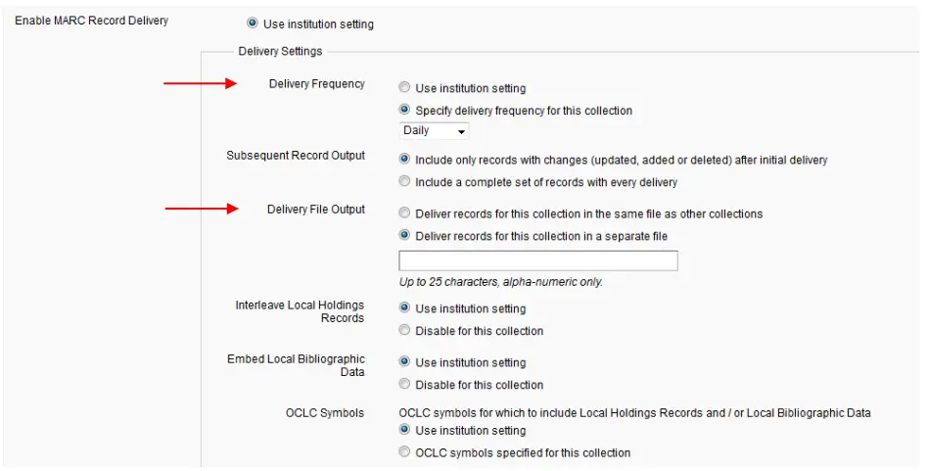Select Specify delivery frequency for this collection
Viewport: 928px width, 471px height.
(405, 111)
